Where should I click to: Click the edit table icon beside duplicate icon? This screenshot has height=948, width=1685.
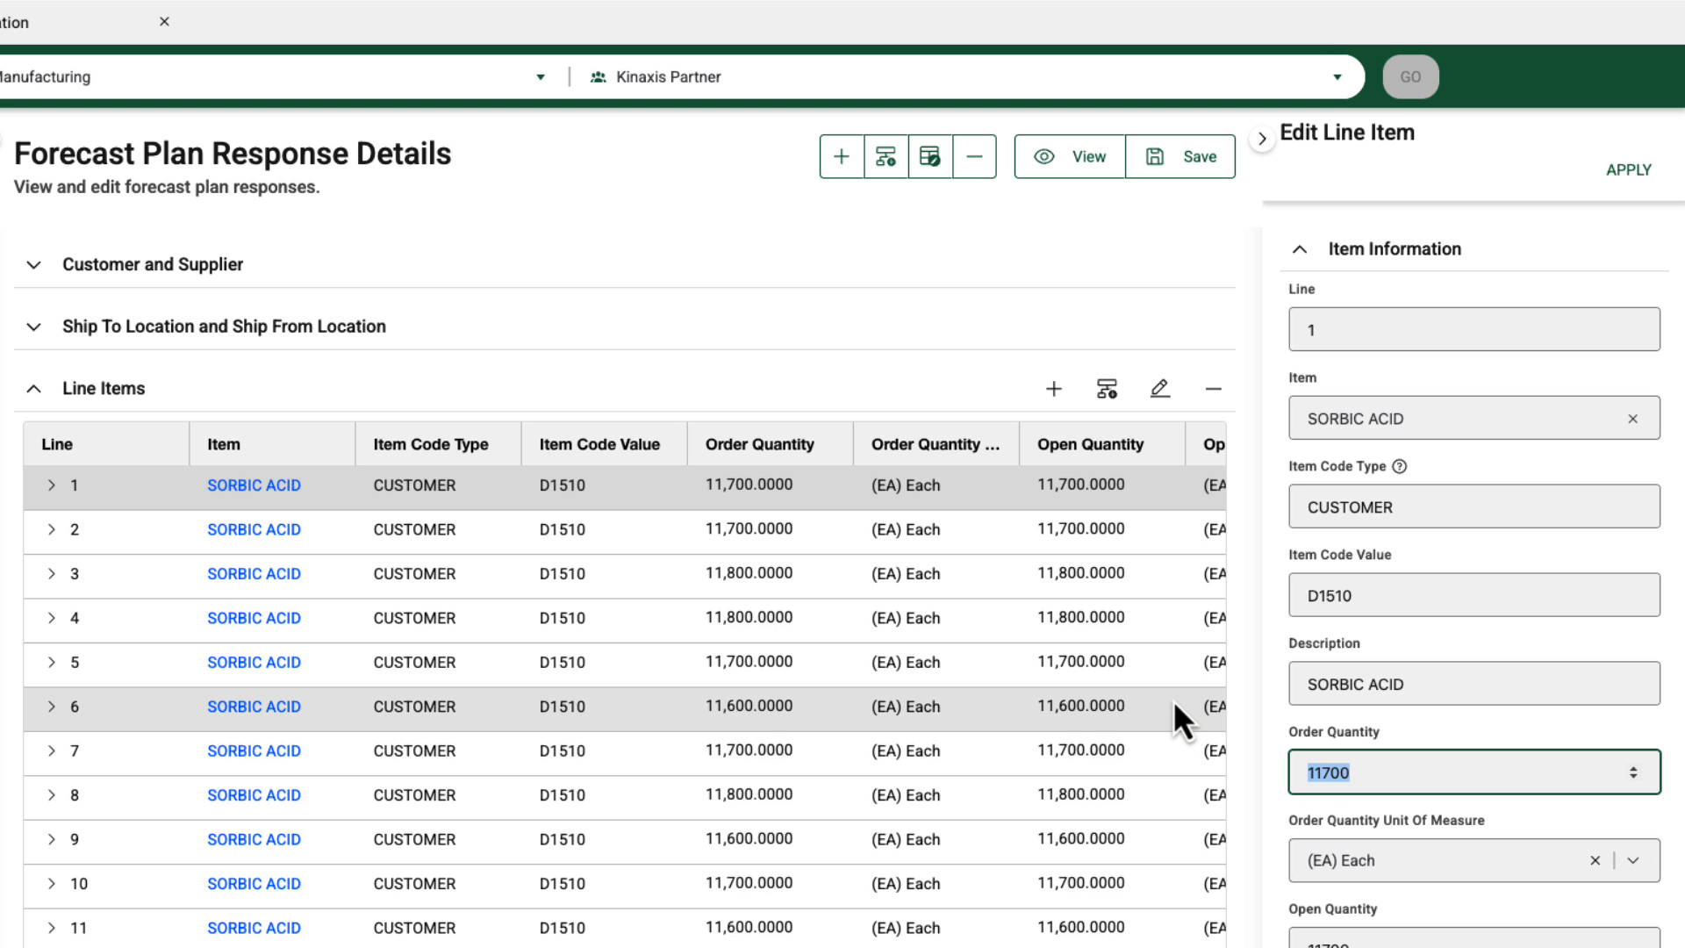coord(930,155)
